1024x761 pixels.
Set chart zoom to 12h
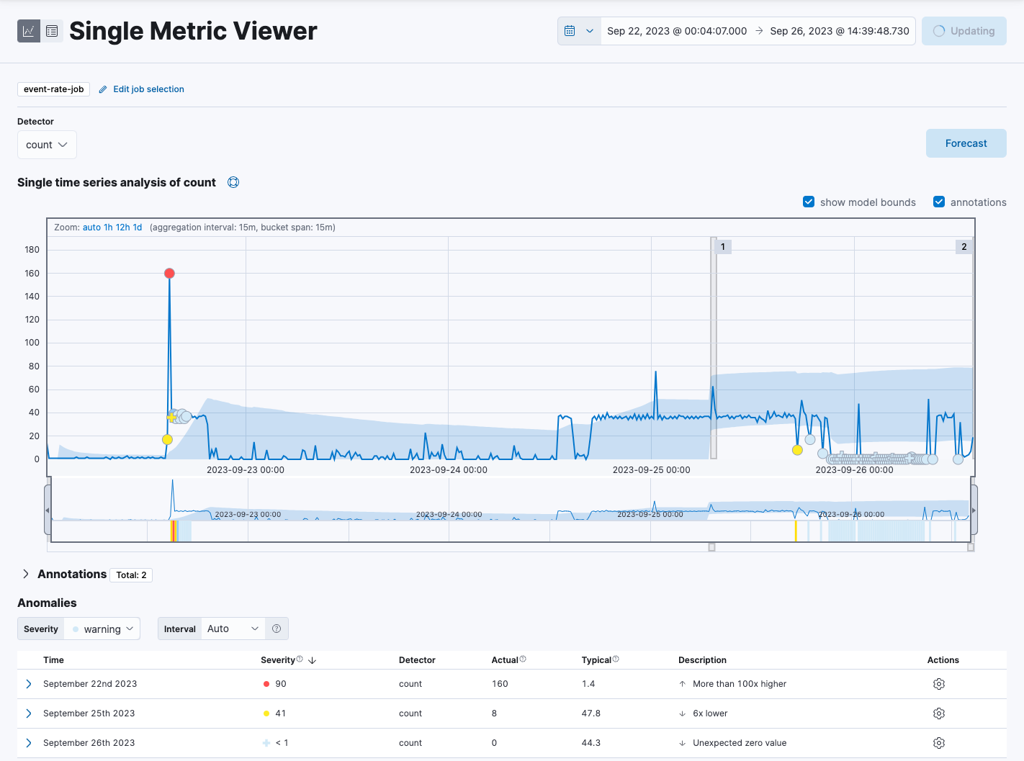pos(122,228)
